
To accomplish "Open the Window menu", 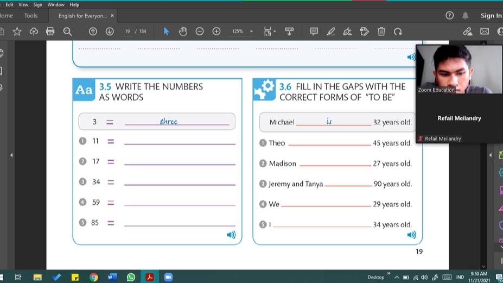I will pos(56,4).
